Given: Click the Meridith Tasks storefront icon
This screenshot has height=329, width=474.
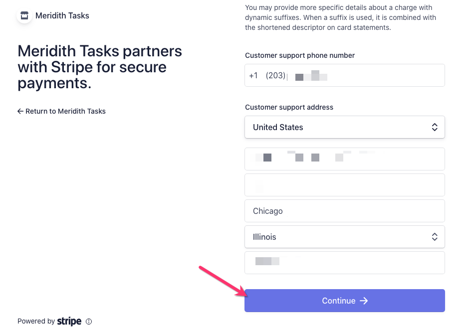Looking at the screenshot, I should [24, 15].
